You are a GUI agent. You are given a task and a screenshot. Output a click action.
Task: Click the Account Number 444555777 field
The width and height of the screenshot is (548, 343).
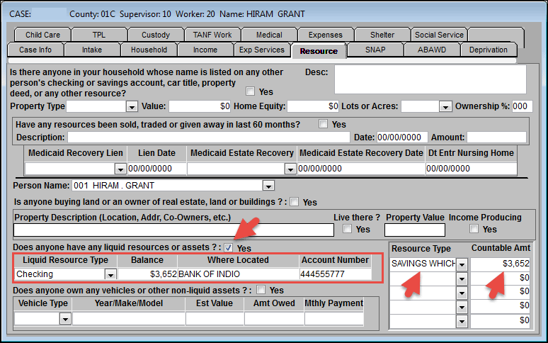[336, 274]
